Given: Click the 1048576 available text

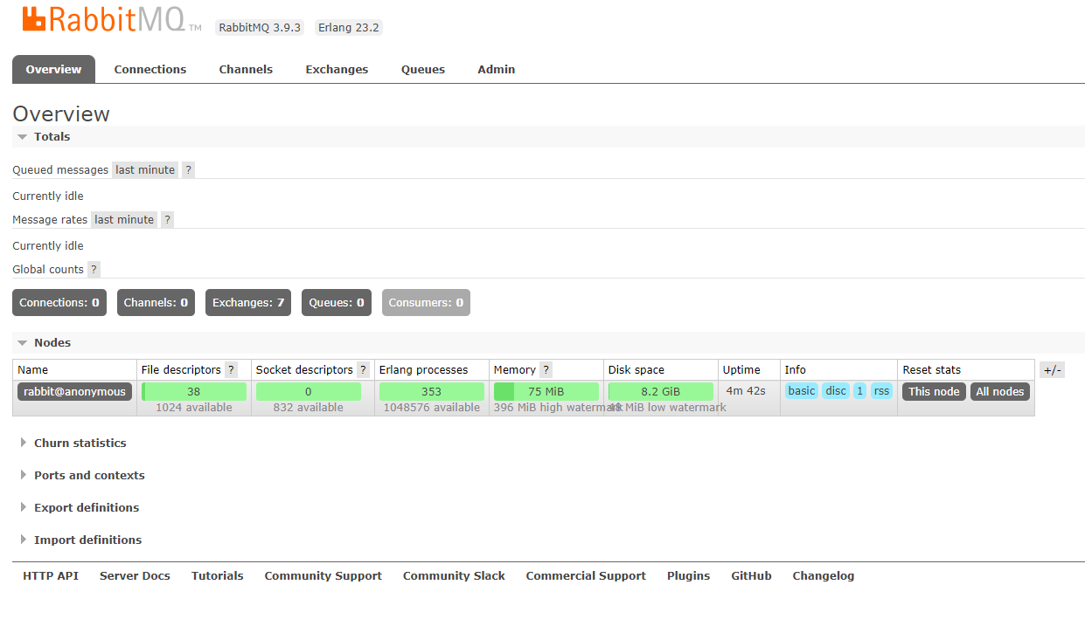Looking at the screenshot, I should (x=432, y=408).
